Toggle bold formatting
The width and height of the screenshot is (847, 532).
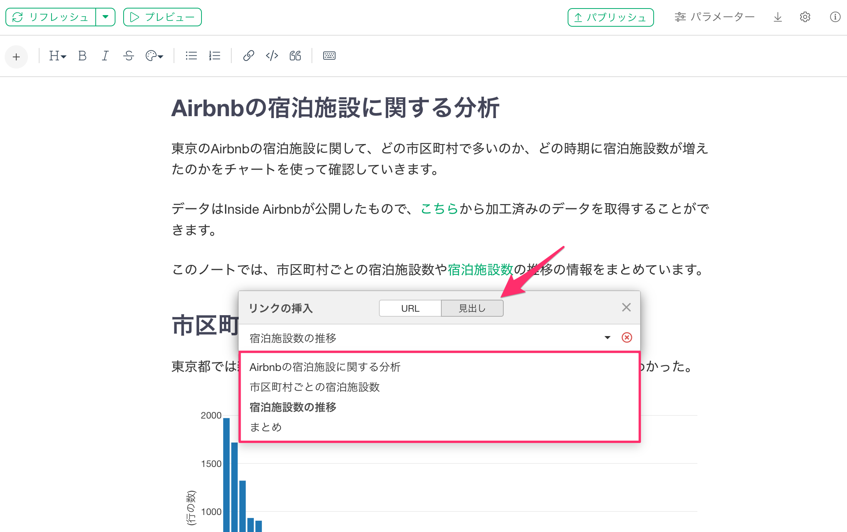tap(82, 56)
